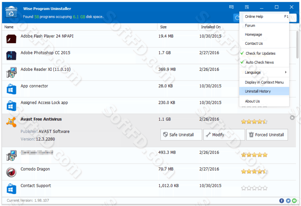Select Forum in the menu
The image size is (301, 206).
coord(264,26)
